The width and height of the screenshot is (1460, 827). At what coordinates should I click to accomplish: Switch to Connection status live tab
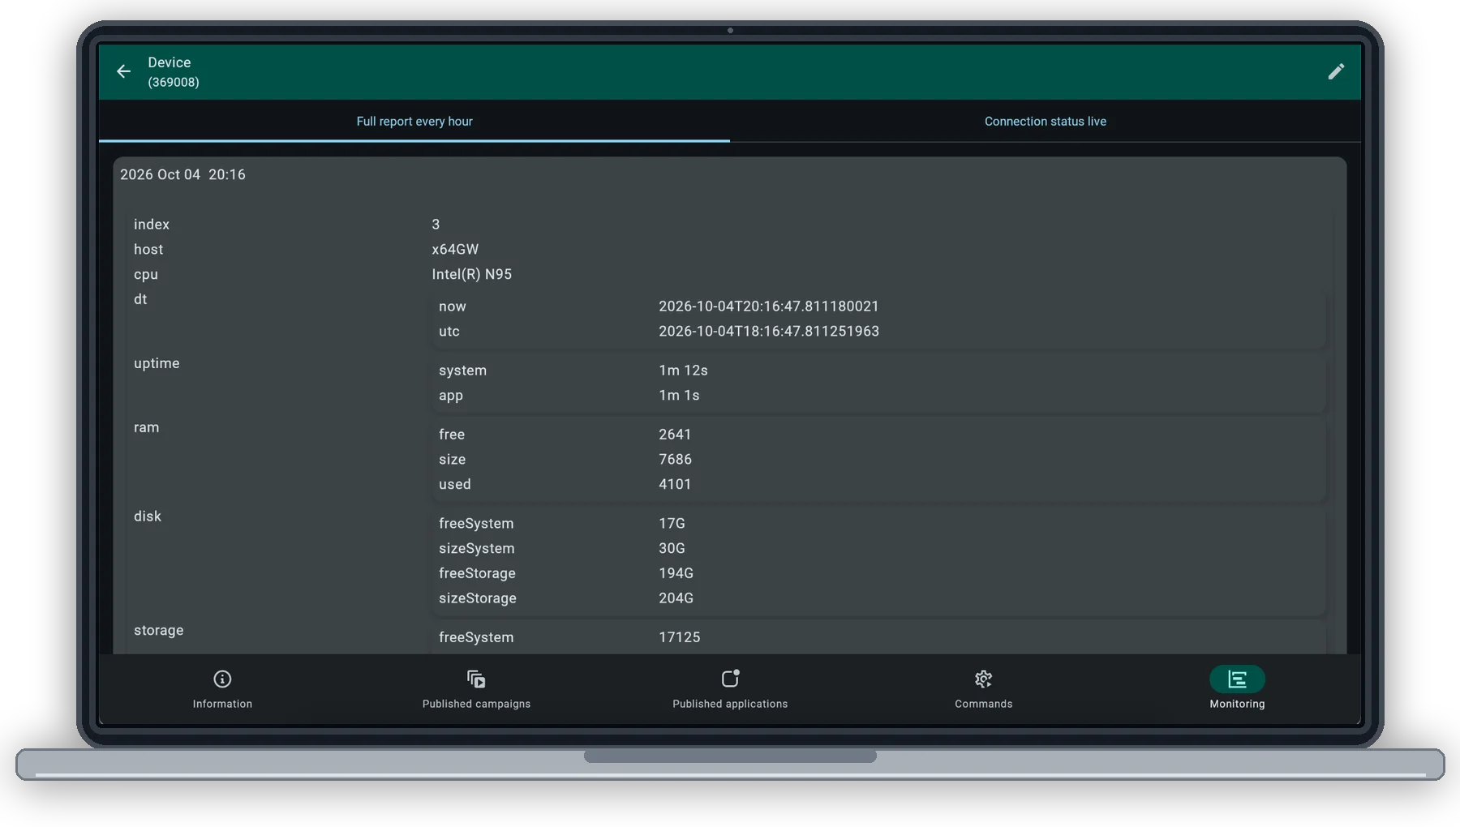[x=1046, y=121]
